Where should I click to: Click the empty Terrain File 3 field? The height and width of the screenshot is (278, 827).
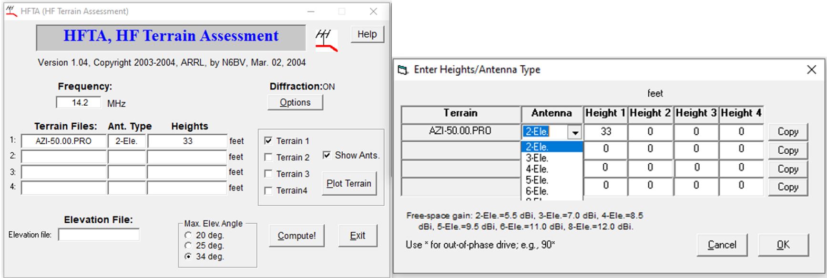64,172
